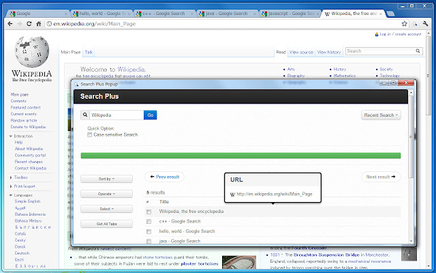Open the Operate dropdown
Screen dimensions: 436x273
tap(106, 194)
